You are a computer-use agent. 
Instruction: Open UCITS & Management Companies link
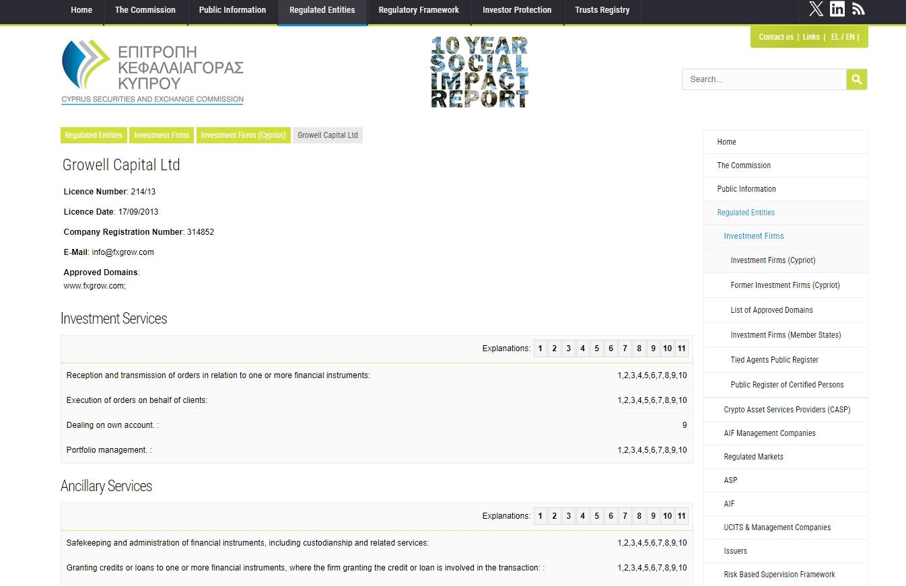(786, 527)
